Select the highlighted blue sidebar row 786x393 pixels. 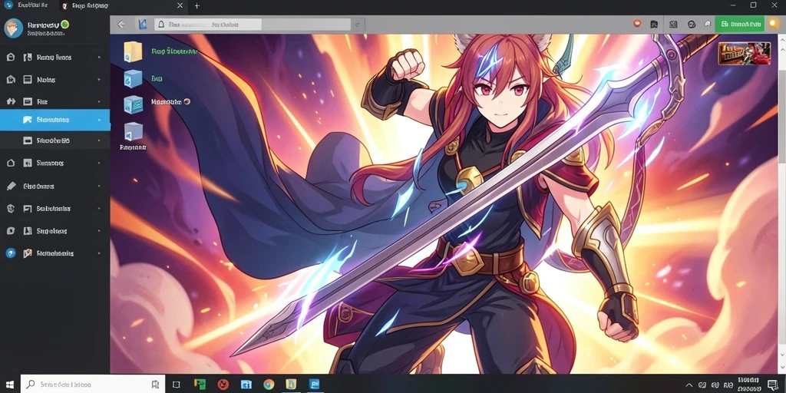tap(55, 120)
